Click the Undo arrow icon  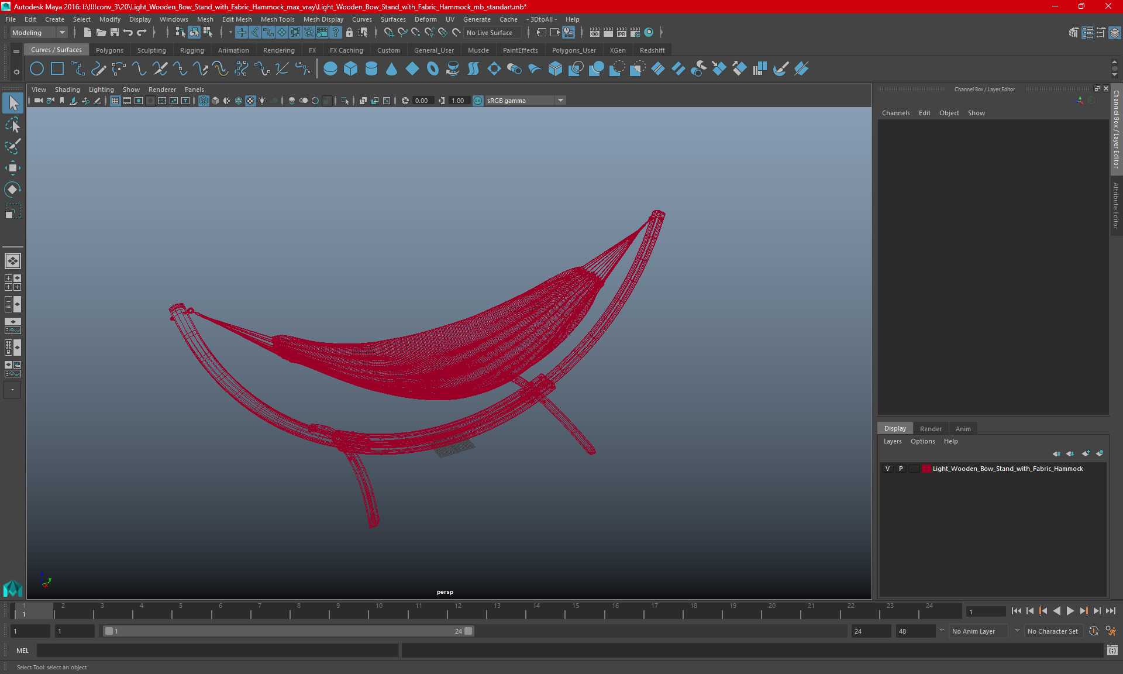(128, 33)
